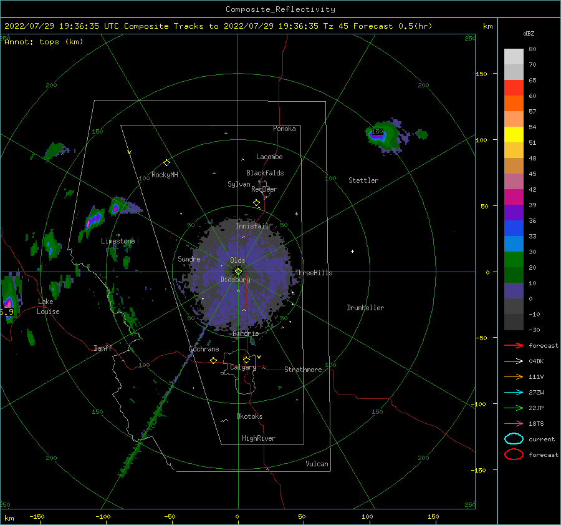Click the dBZ legend heading
This screenshot has width=561, height=525.
click(x=529, y=33)
